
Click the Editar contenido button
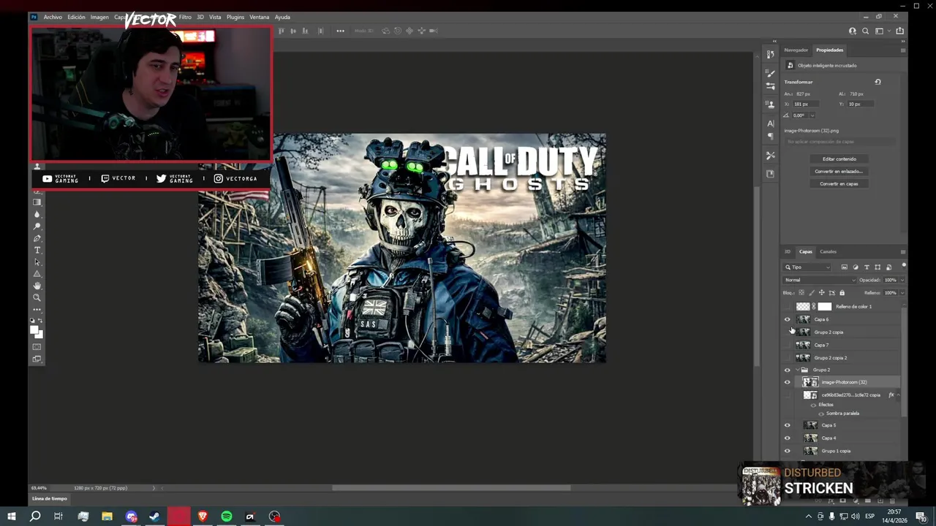839,159
